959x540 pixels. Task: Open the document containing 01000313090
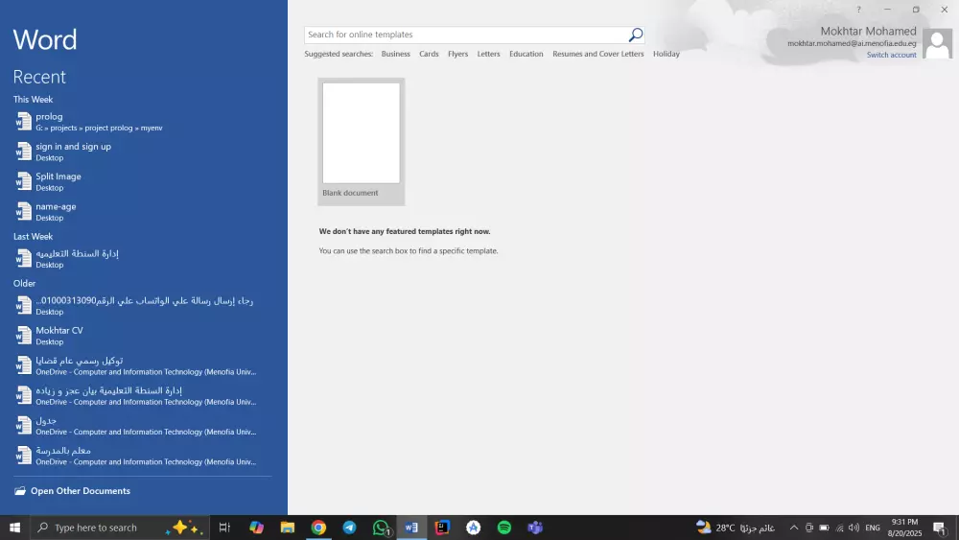[143, 306]
